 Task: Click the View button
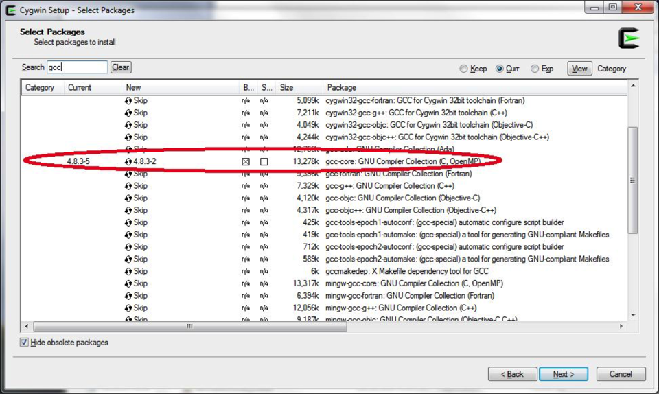click(579, 69)
